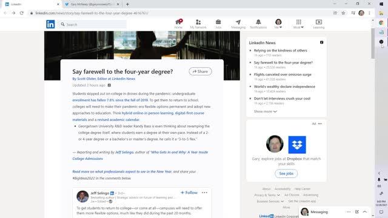Open the more options on Jeff Selingo's post
388x218 pixels.
[204, 193]
